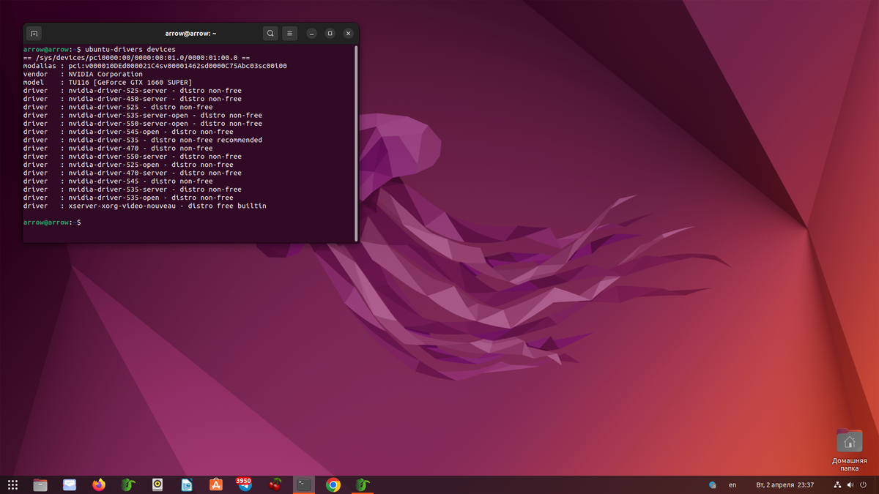Close the terminal window
The image size is (879, 494).
pyautogui.click(x=349, y=34)
